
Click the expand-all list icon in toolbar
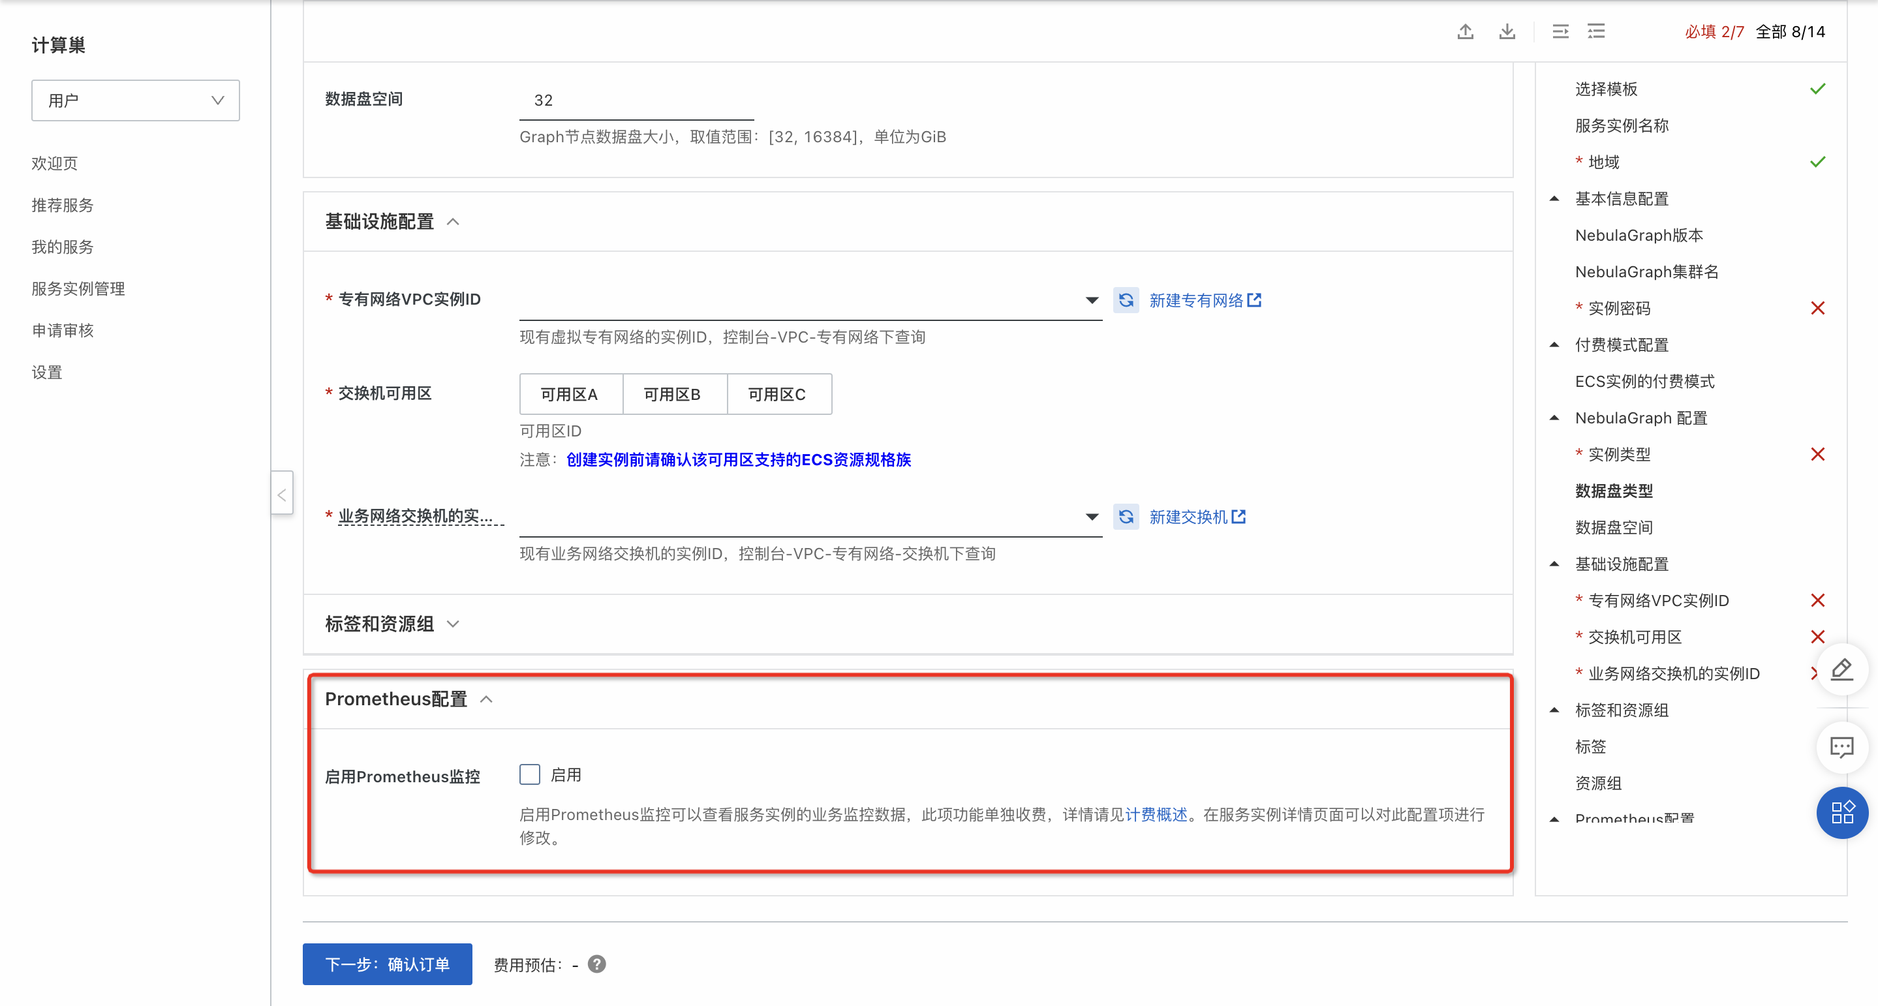tap(1596, 31)
